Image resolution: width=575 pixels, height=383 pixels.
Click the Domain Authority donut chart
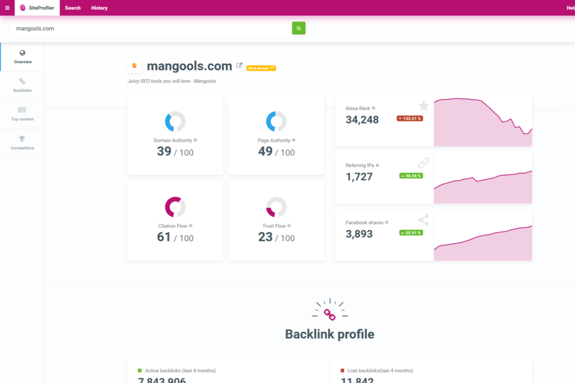175,121
